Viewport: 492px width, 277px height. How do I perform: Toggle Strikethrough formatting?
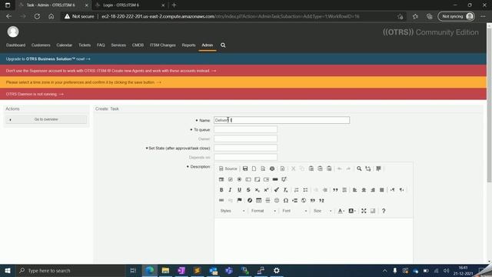tap(248, 190)
